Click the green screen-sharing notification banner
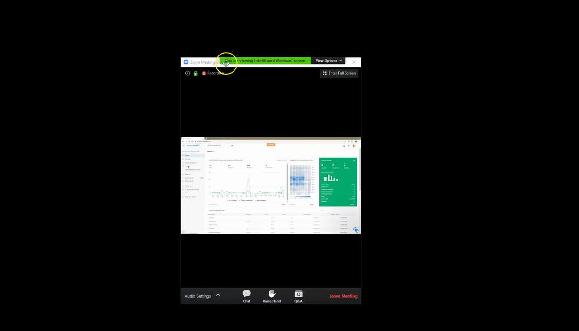Screen dimensions: 579x331 264,61
